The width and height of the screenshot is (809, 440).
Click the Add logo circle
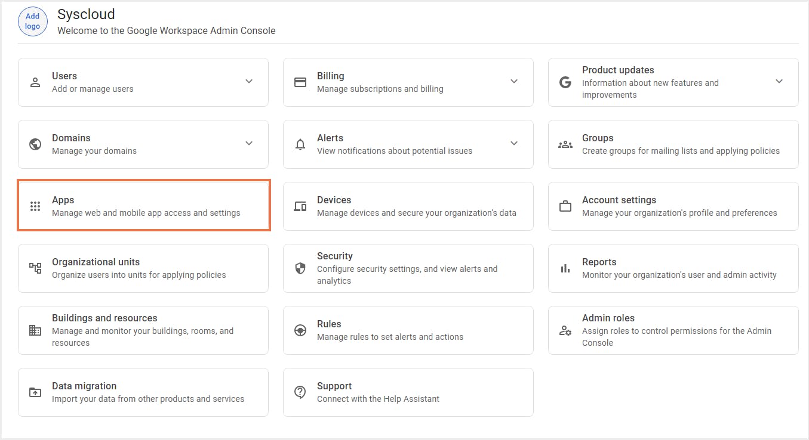point(33,21)
